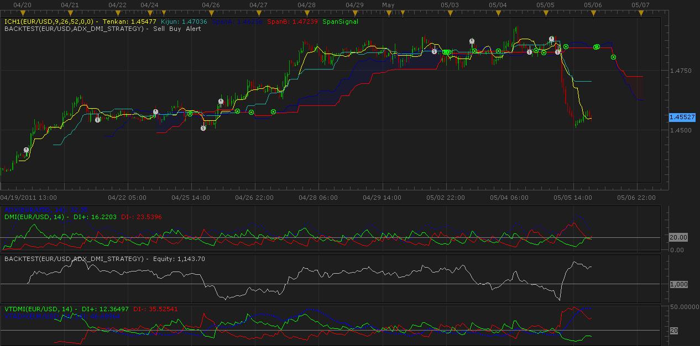The image size is (700, 346).
Task: Click the last green circle marker on falling cloud
Action: (613, 57)
